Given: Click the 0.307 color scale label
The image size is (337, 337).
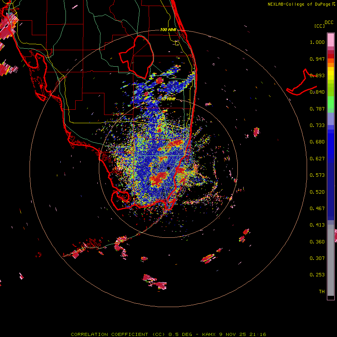Looking at the screenshot, I should click(317, 258).
